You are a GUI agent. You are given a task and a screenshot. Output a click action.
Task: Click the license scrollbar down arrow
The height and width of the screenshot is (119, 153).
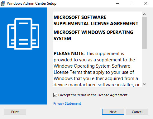click(144, 84)
